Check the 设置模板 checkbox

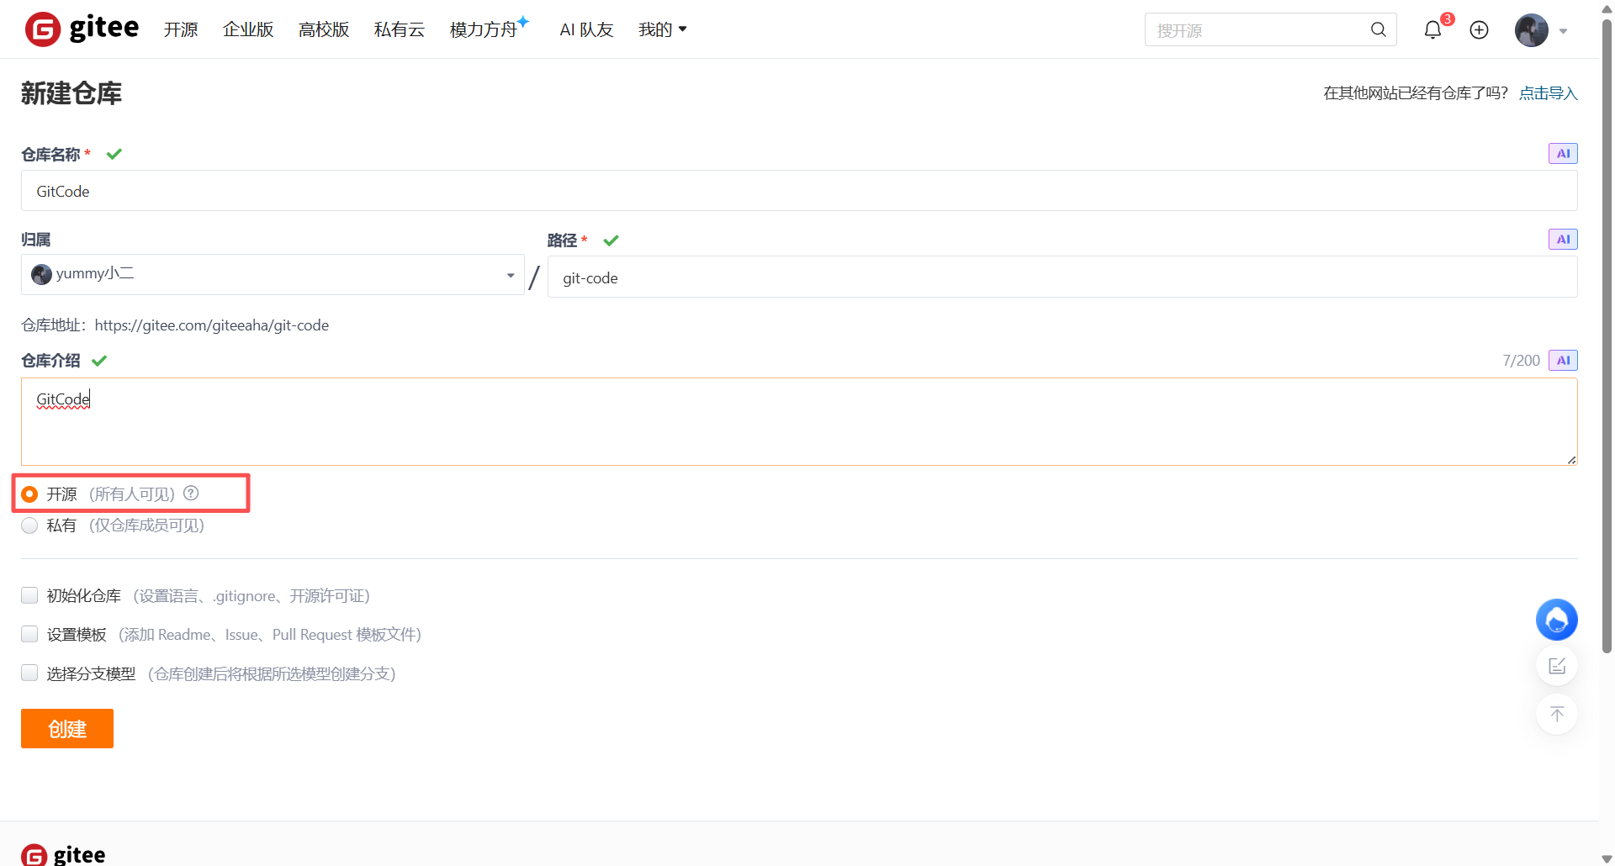(29, 634)
